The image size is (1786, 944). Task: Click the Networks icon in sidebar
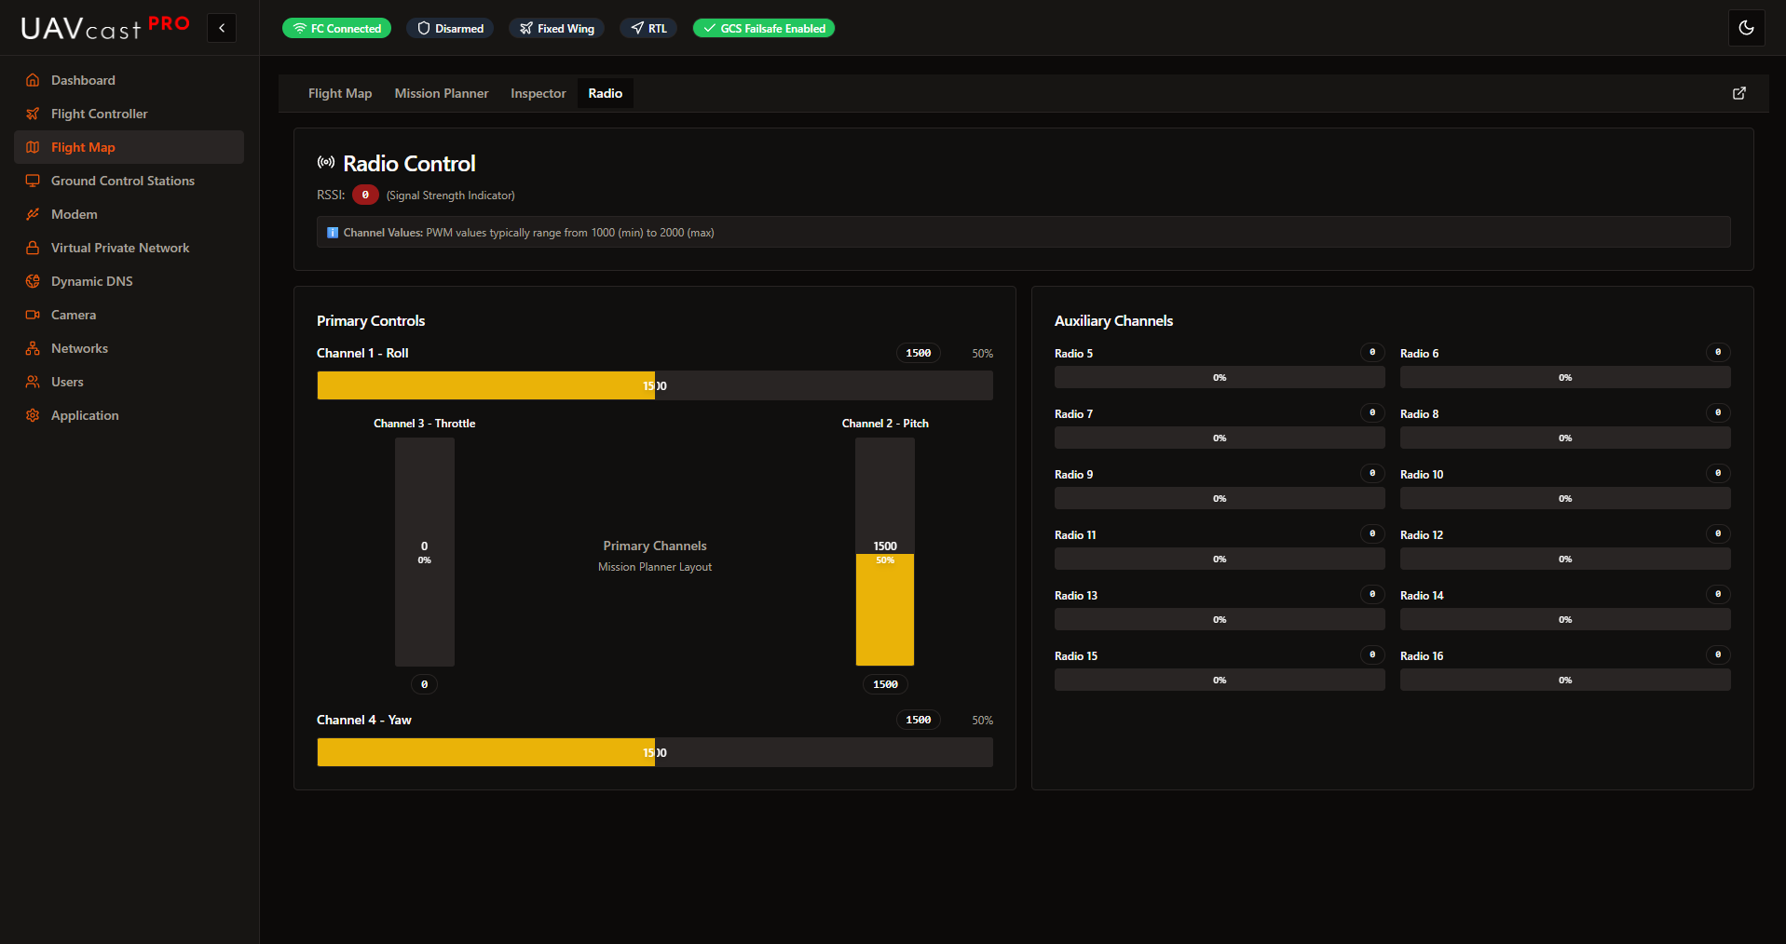coord(33,348)
